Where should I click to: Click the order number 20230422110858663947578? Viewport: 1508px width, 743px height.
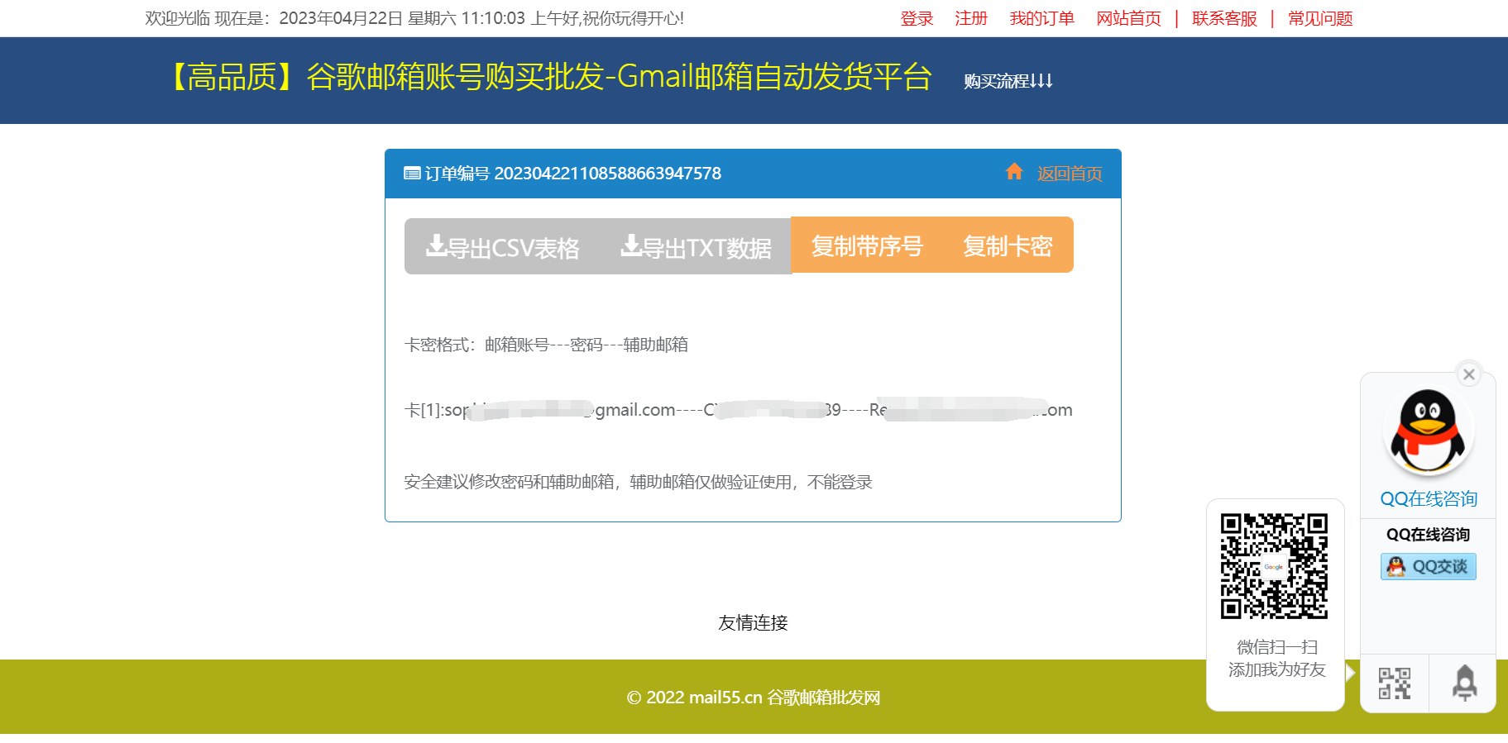coord(608,174)
